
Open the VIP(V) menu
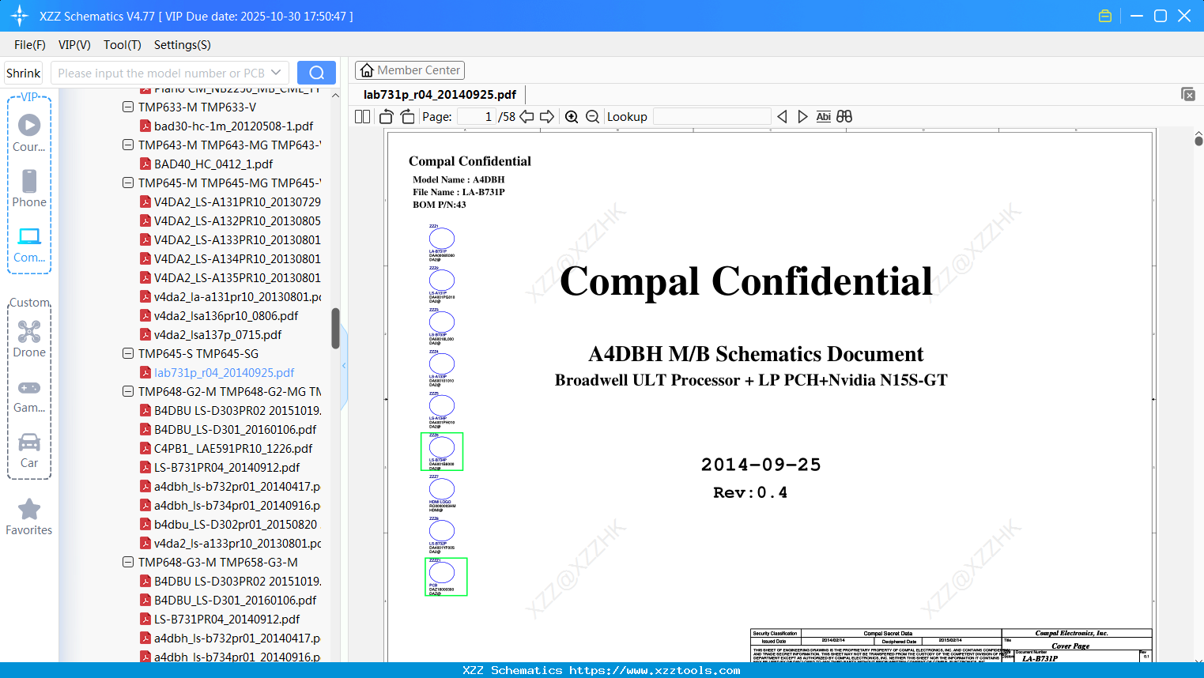(74, 45)
